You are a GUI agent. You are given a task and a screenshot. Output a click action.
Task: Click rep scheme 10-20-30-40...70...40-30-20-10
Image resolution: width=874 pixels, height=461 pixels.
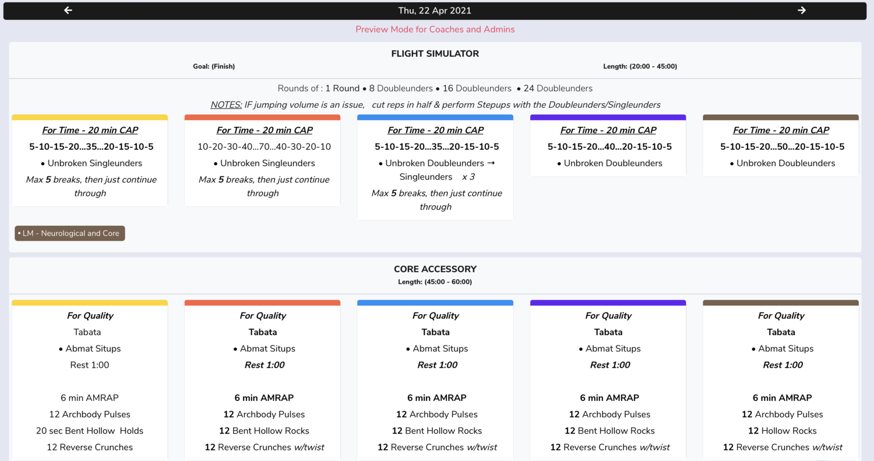(x=264, y=147)
